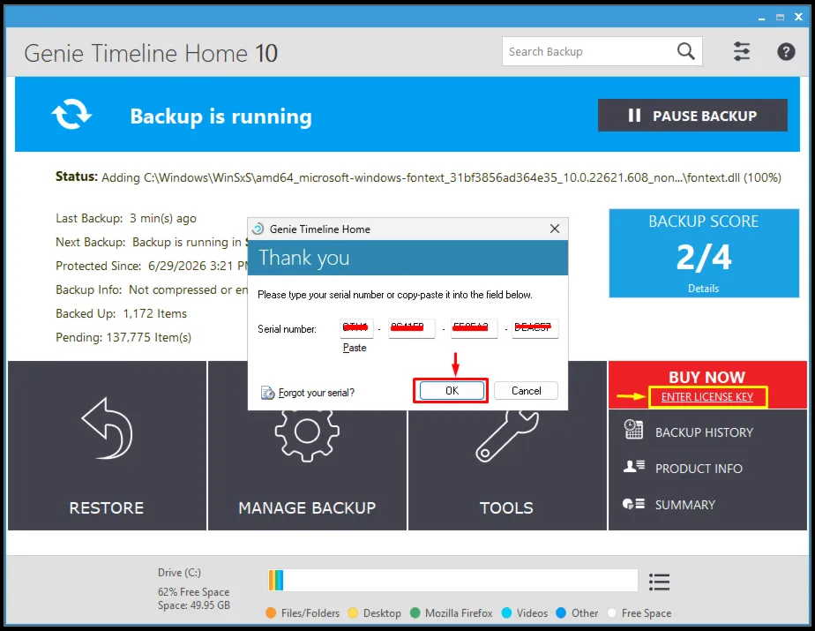Click the 'Space: 49.95 GB' text
This screenshot has height=631, width=815.
point(194,605)
